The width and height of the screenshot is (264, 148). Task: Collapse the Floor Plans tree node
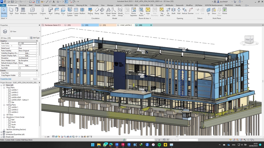[x=4, y=88]
